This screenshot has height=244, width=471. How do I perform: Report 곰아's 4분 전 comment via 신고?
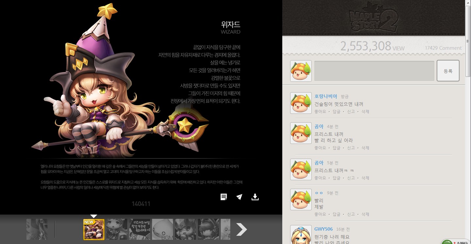(x=351, y=148)
